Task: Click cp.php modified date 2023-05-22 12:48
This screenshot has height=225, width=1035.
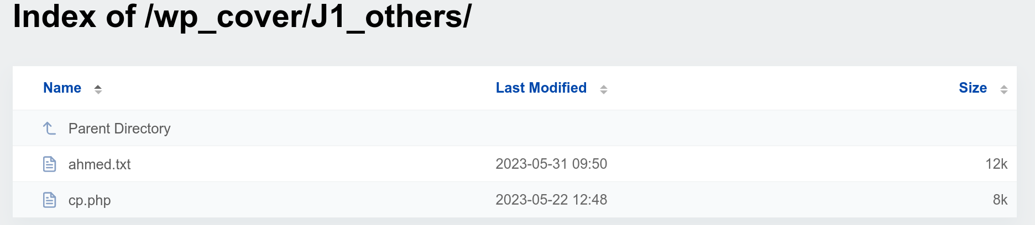Action: pyautogui.click(x=551, y=200)
